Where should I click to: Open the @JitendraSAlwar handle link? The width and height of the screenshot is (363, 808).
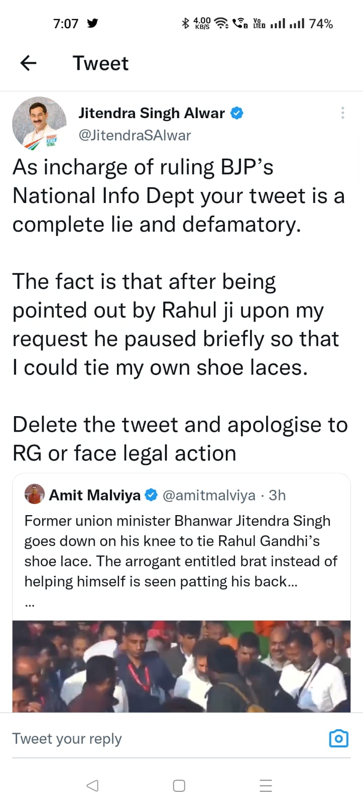point(135,135)
